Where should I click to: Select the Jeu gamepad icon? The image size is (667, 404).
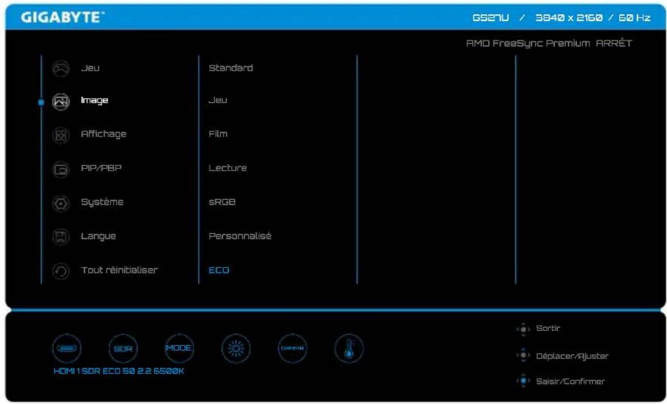tap(61, 68)
